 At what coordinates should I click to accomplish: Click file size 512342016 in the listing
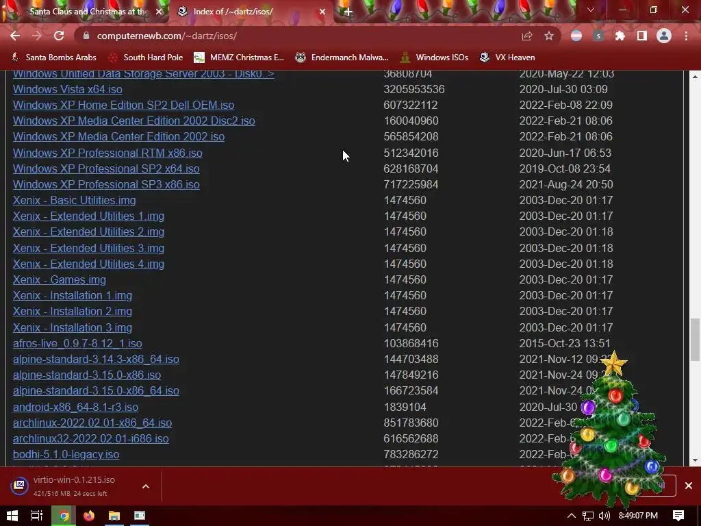tap(411, 153)
